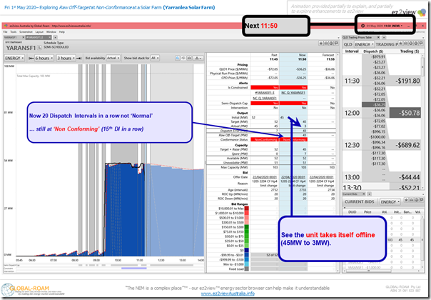Viewport: 431px width, 300px height.
Task: Click comment icon in Current Bids panel header
Action: [422, 200]
